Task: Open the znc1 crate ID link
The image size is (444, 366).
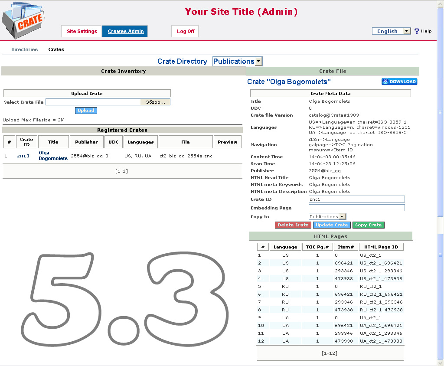Action: (x=23, y=156)
